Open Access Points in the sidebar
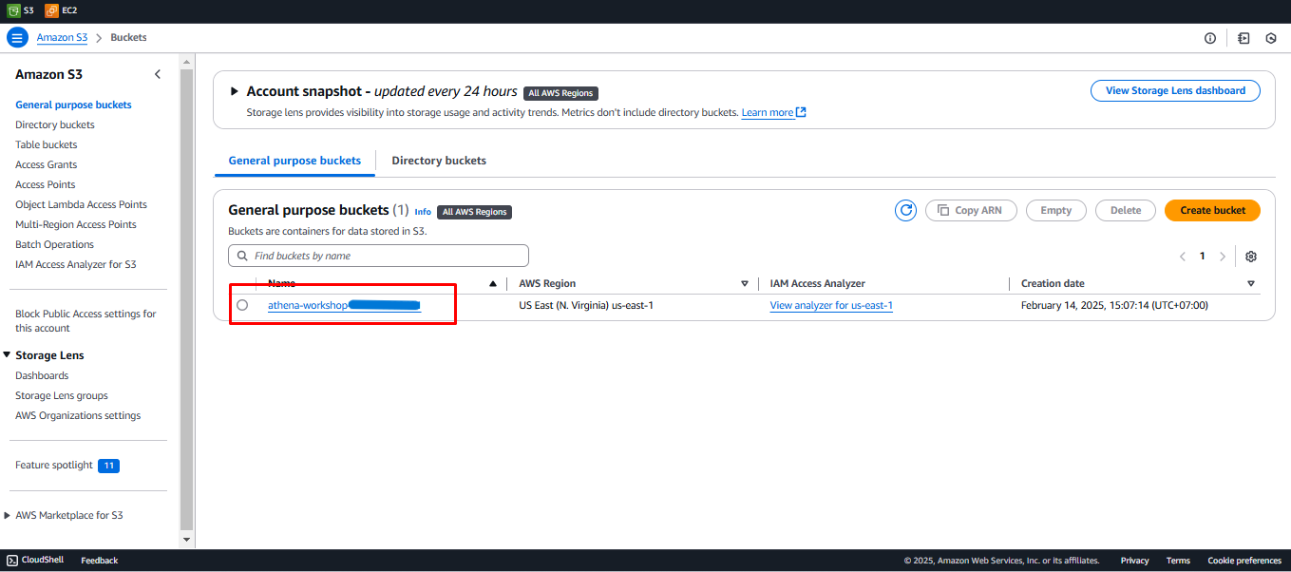The width and height of the screenshot is (1291, 572). pos(46,184)
